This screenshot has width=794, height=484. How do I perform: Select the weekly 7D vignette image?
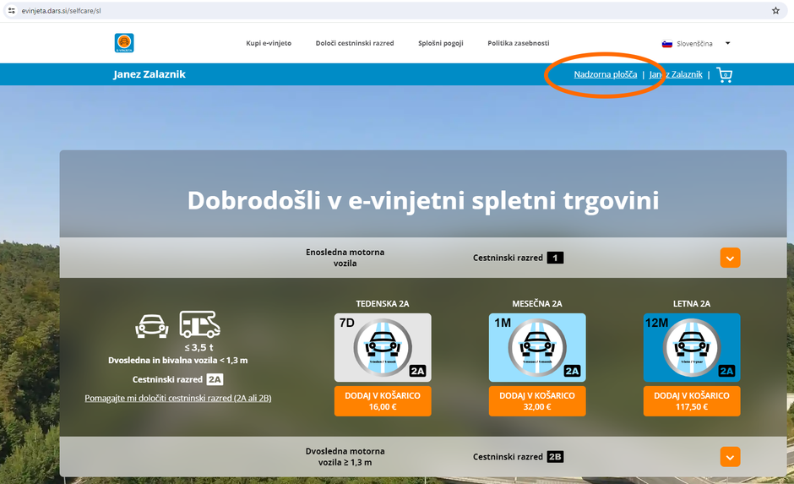[x=383, y=347]
